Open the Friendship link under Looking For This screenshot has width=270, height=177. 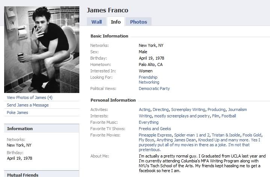148,77
